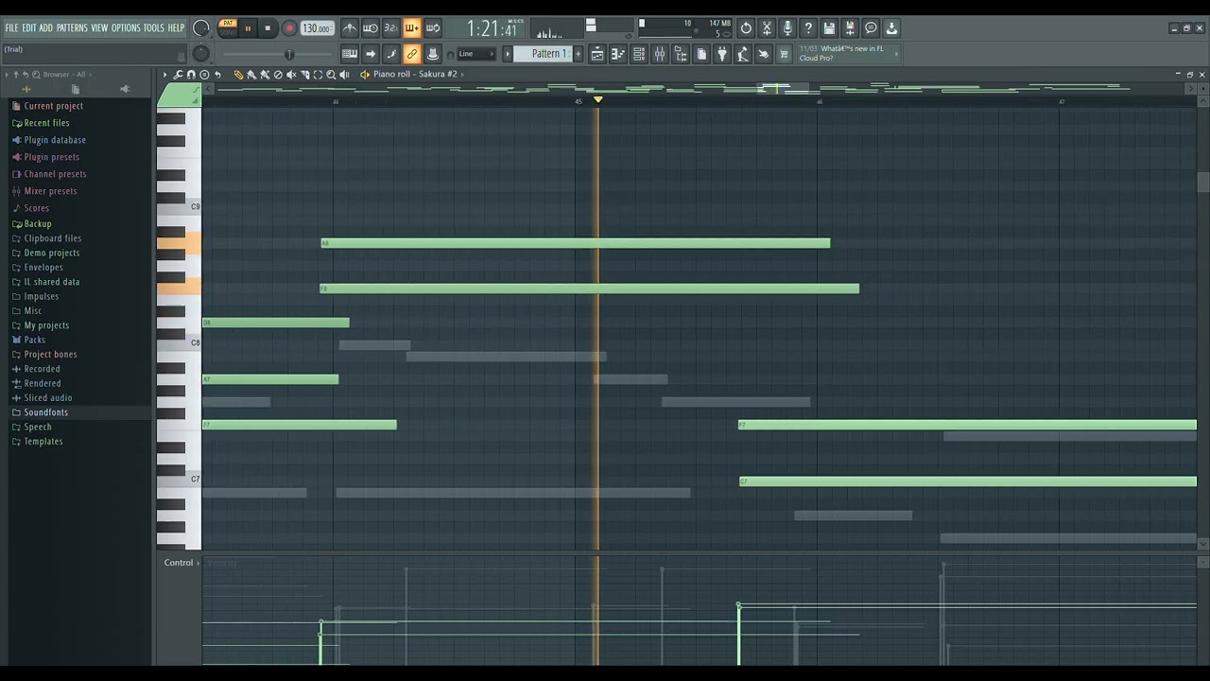Switch the PAT/SONG mode selector
This screenshot has height=681, width=1210.
pos(228,27)
